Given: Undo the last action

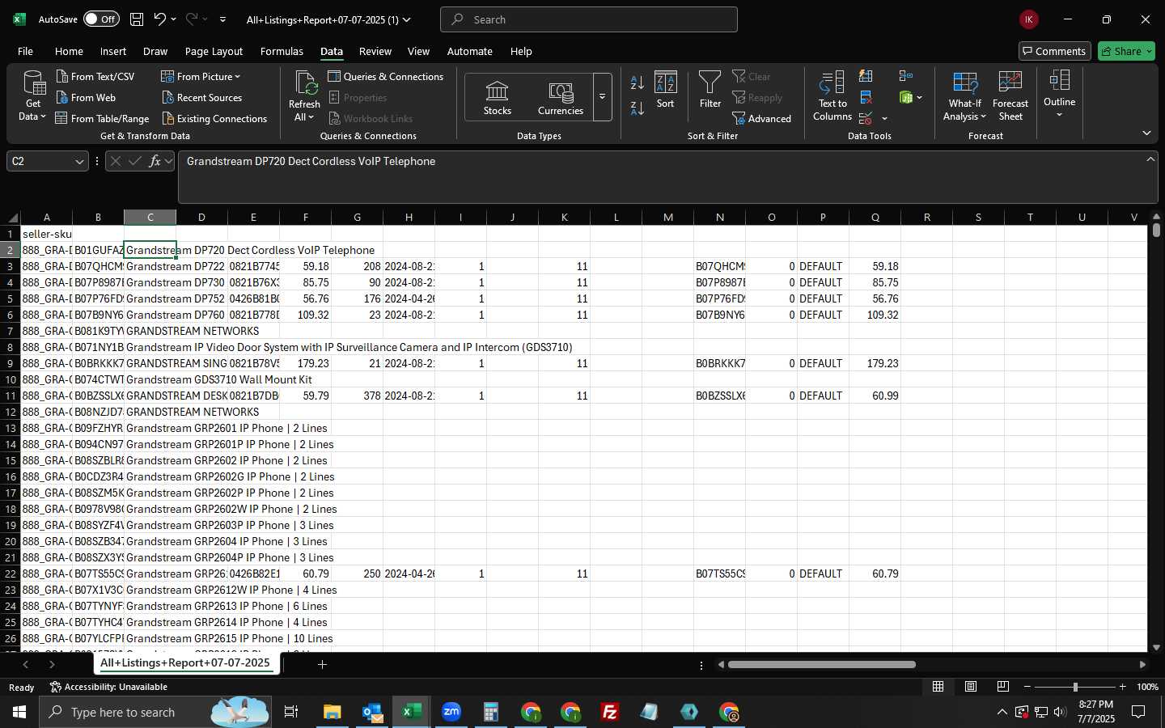Looking at the screenshot, I should coord(160,19).
